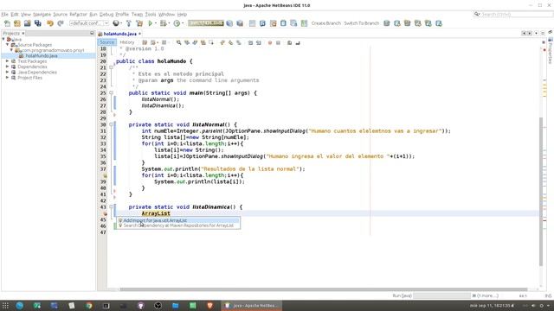Open the dropdown arrow next to Run
The image size is (554, 311).
tap(156, 23)
